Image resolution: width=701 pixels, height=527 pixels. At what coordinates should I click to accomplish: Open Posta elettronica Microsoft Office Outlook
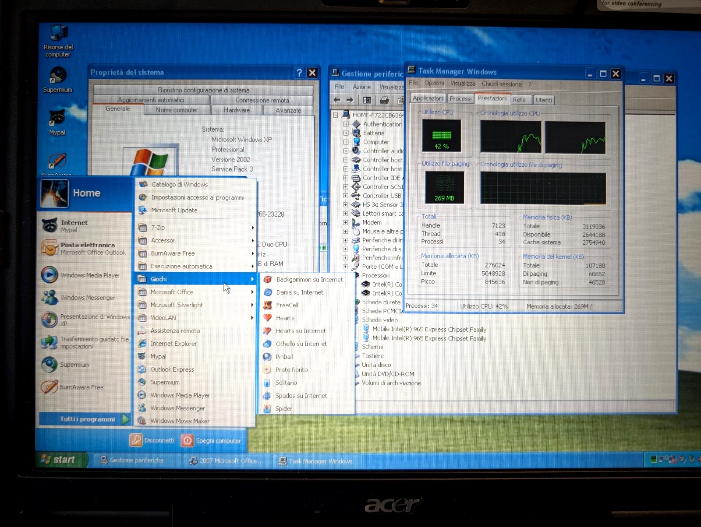(x=85, y=248)
